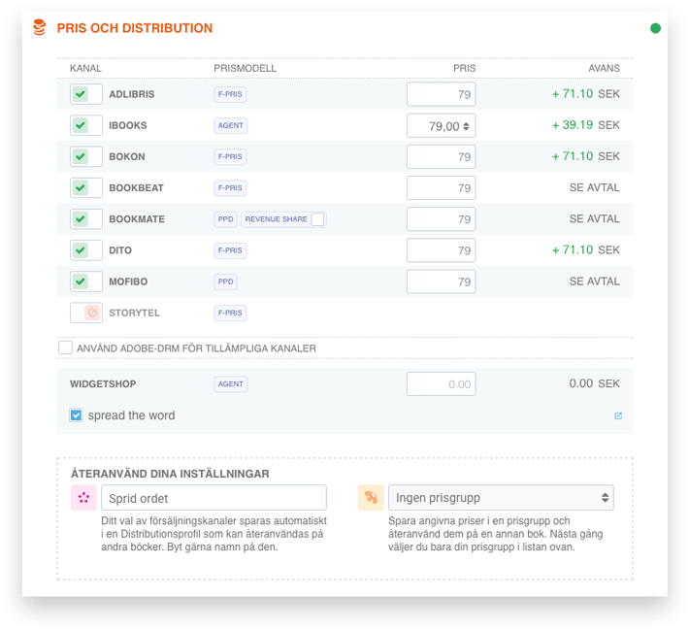The image size is (689, 629).
Task: Edit the BookBeat price field
Action: click(442, 187)
